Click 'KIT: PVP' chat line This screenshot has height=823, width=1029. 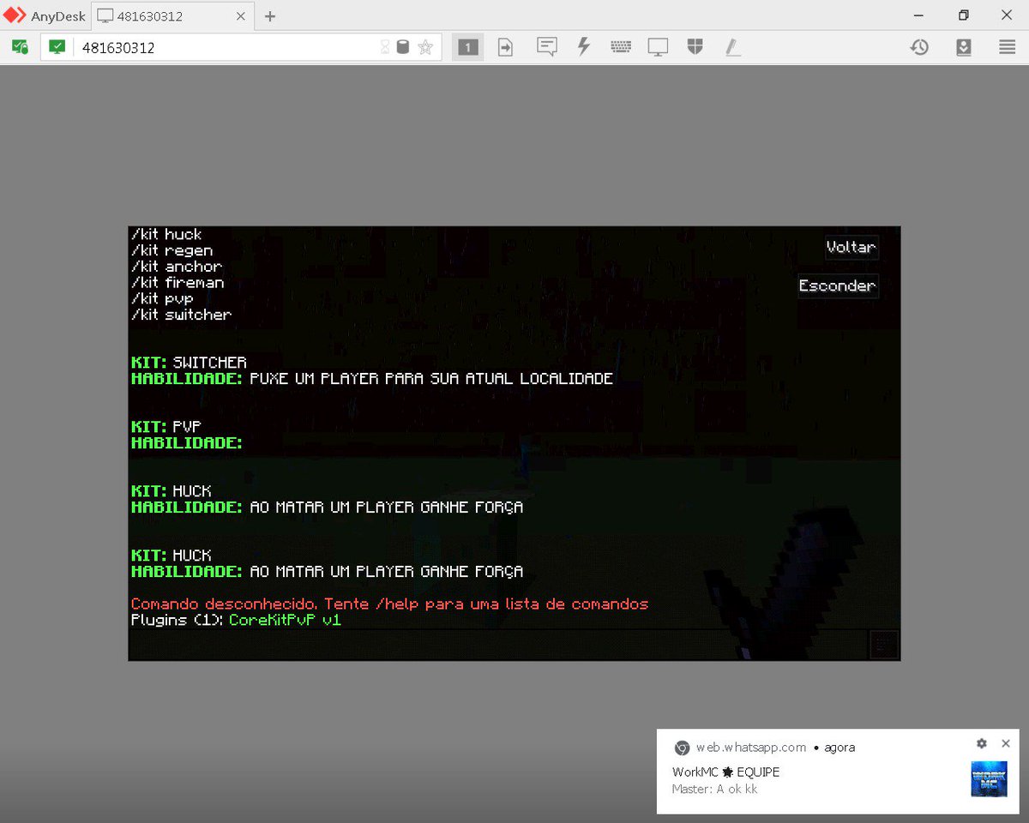click(x=165, y=427)
